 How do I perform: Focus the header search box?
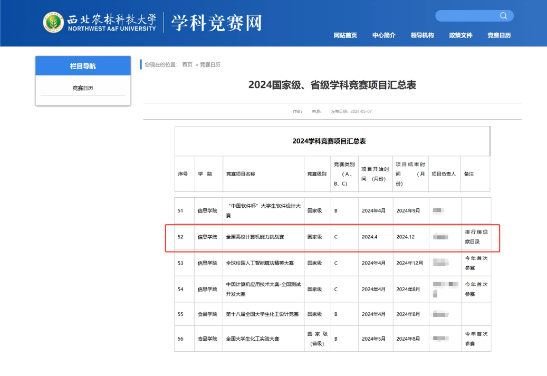474,16
